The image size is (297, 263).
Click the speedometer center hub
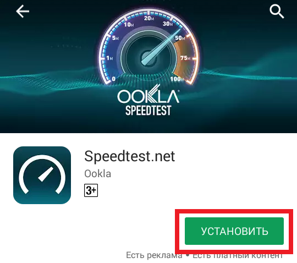149,58
